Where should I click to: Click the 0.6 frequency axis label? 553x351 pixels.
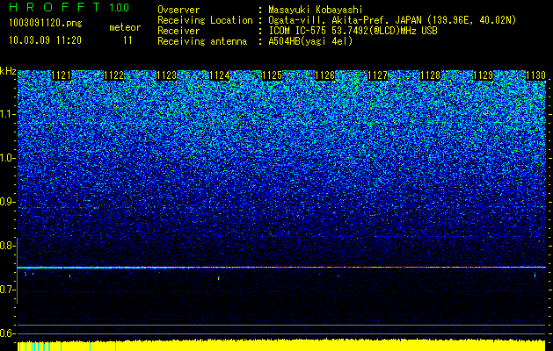point(6,333)
